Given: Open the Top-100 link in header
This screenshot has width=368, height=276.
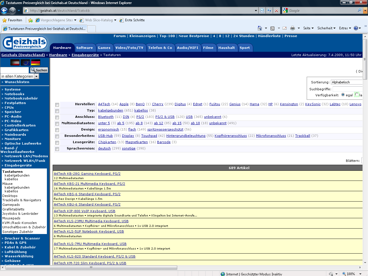Looking at the screenshot, I should 167,36.
